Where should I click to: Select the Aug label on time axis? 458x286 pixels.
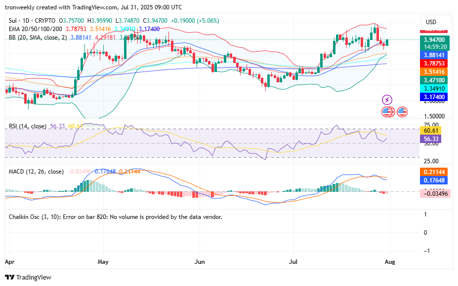(390, 262)
